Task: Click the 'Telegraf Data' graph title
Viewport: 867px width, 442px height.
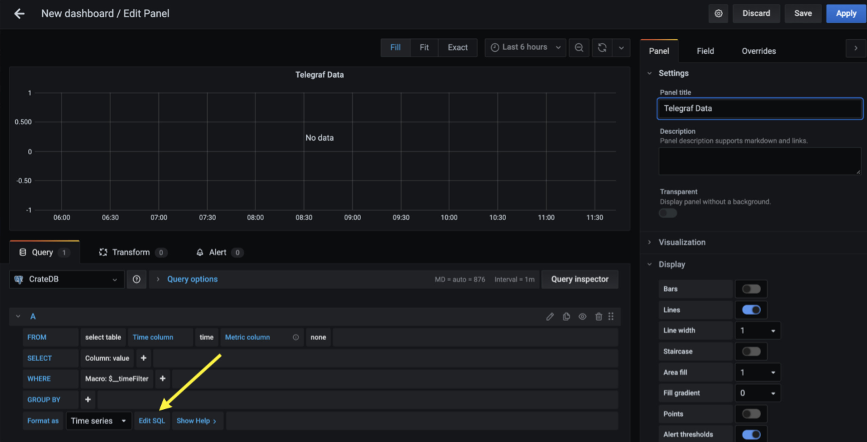Action: [x=319, y=75]
